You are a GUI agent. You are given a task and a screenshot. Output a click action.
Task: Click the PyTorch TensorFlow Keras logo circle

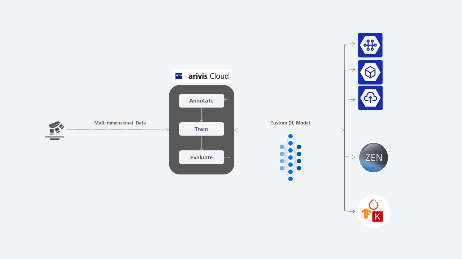click(x=374, y=212)
